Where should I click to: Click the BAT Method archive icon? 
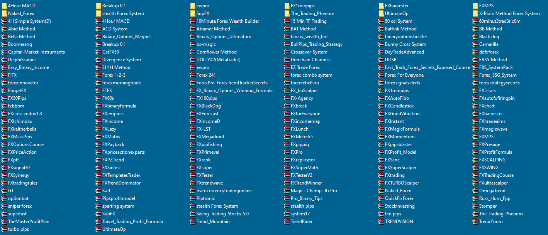tap(287, 29)
